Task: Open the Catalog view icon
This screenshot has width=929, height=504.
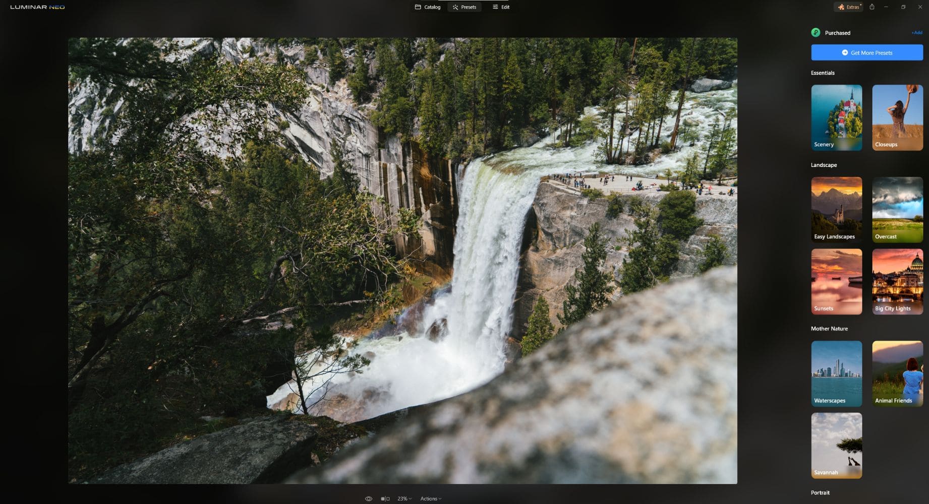Action: (418, 7)
